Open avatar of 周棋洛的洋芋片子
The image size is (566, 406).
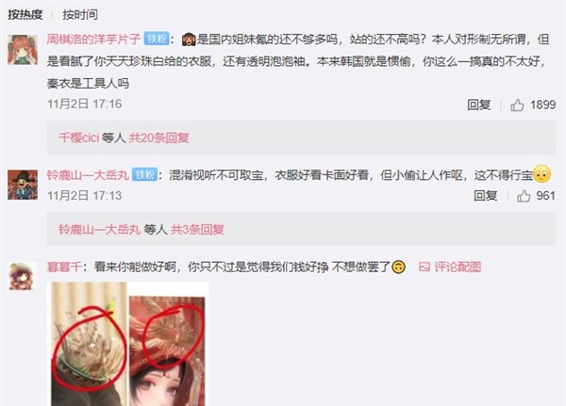coord(23,50)
